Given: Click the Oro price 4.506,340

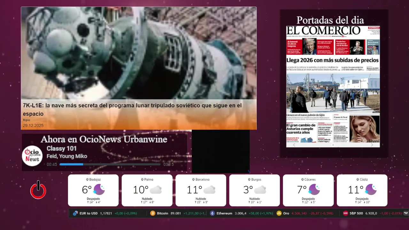Looking at the screenshot, I should point(299,213).
